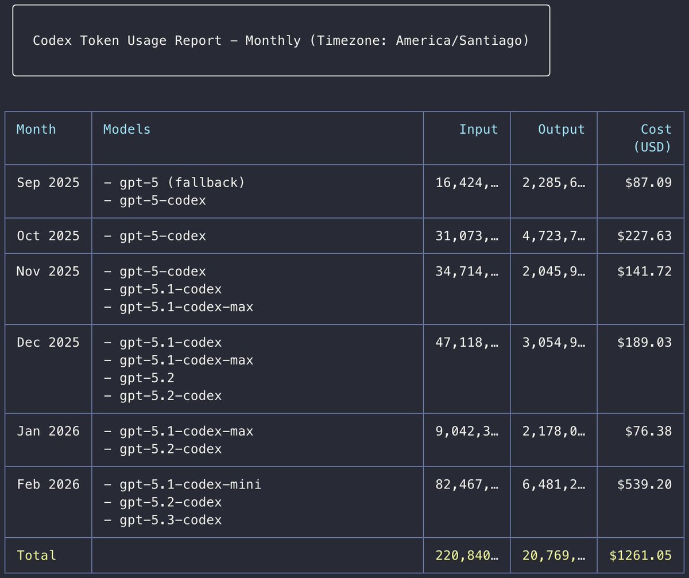This screenshot has height=578, width=689.
Task: Select gpt-5.1-codex-max in the Nov 2025 row
Action: (x=179, y=307)
